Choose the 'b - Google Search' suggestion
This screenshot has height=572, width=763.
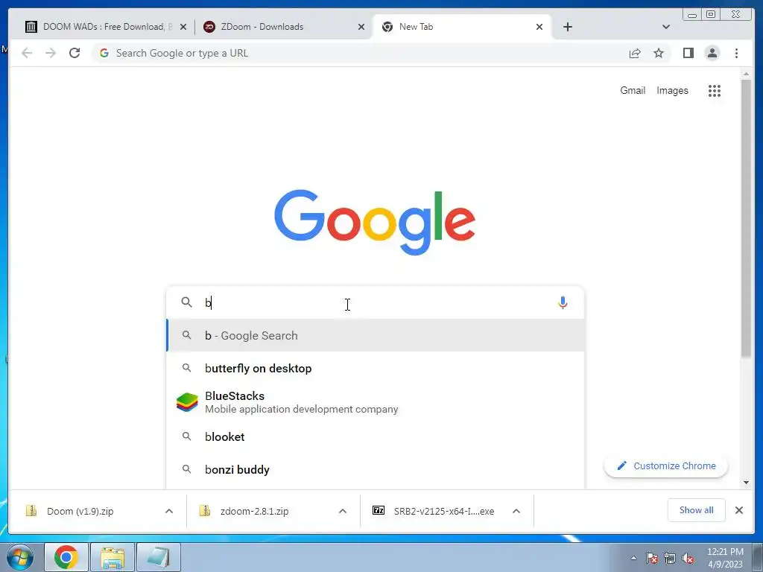pos(376,335)
